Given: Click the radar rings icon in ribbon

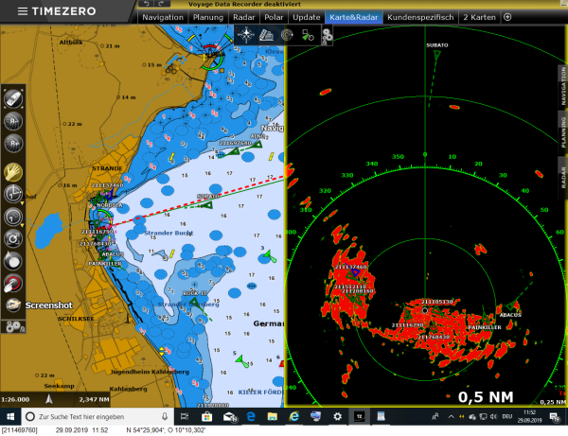Looking at the screenshot, I should [x=287, y=35].
